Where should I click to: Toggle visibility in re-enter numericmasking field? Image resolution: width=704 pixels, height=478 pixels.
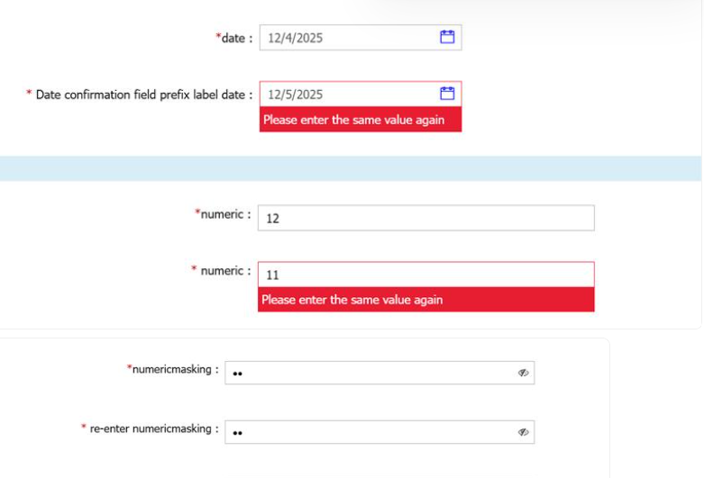tap(523, 432)
